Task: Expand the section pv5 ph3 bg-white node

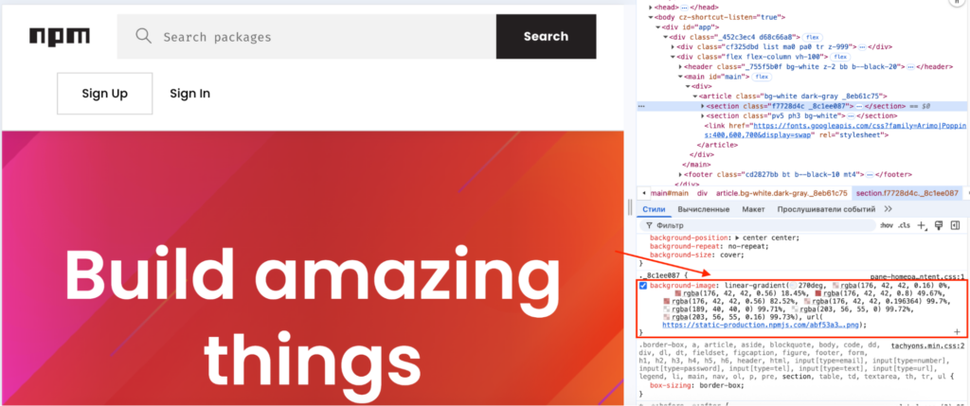Action: pos(703,116)
